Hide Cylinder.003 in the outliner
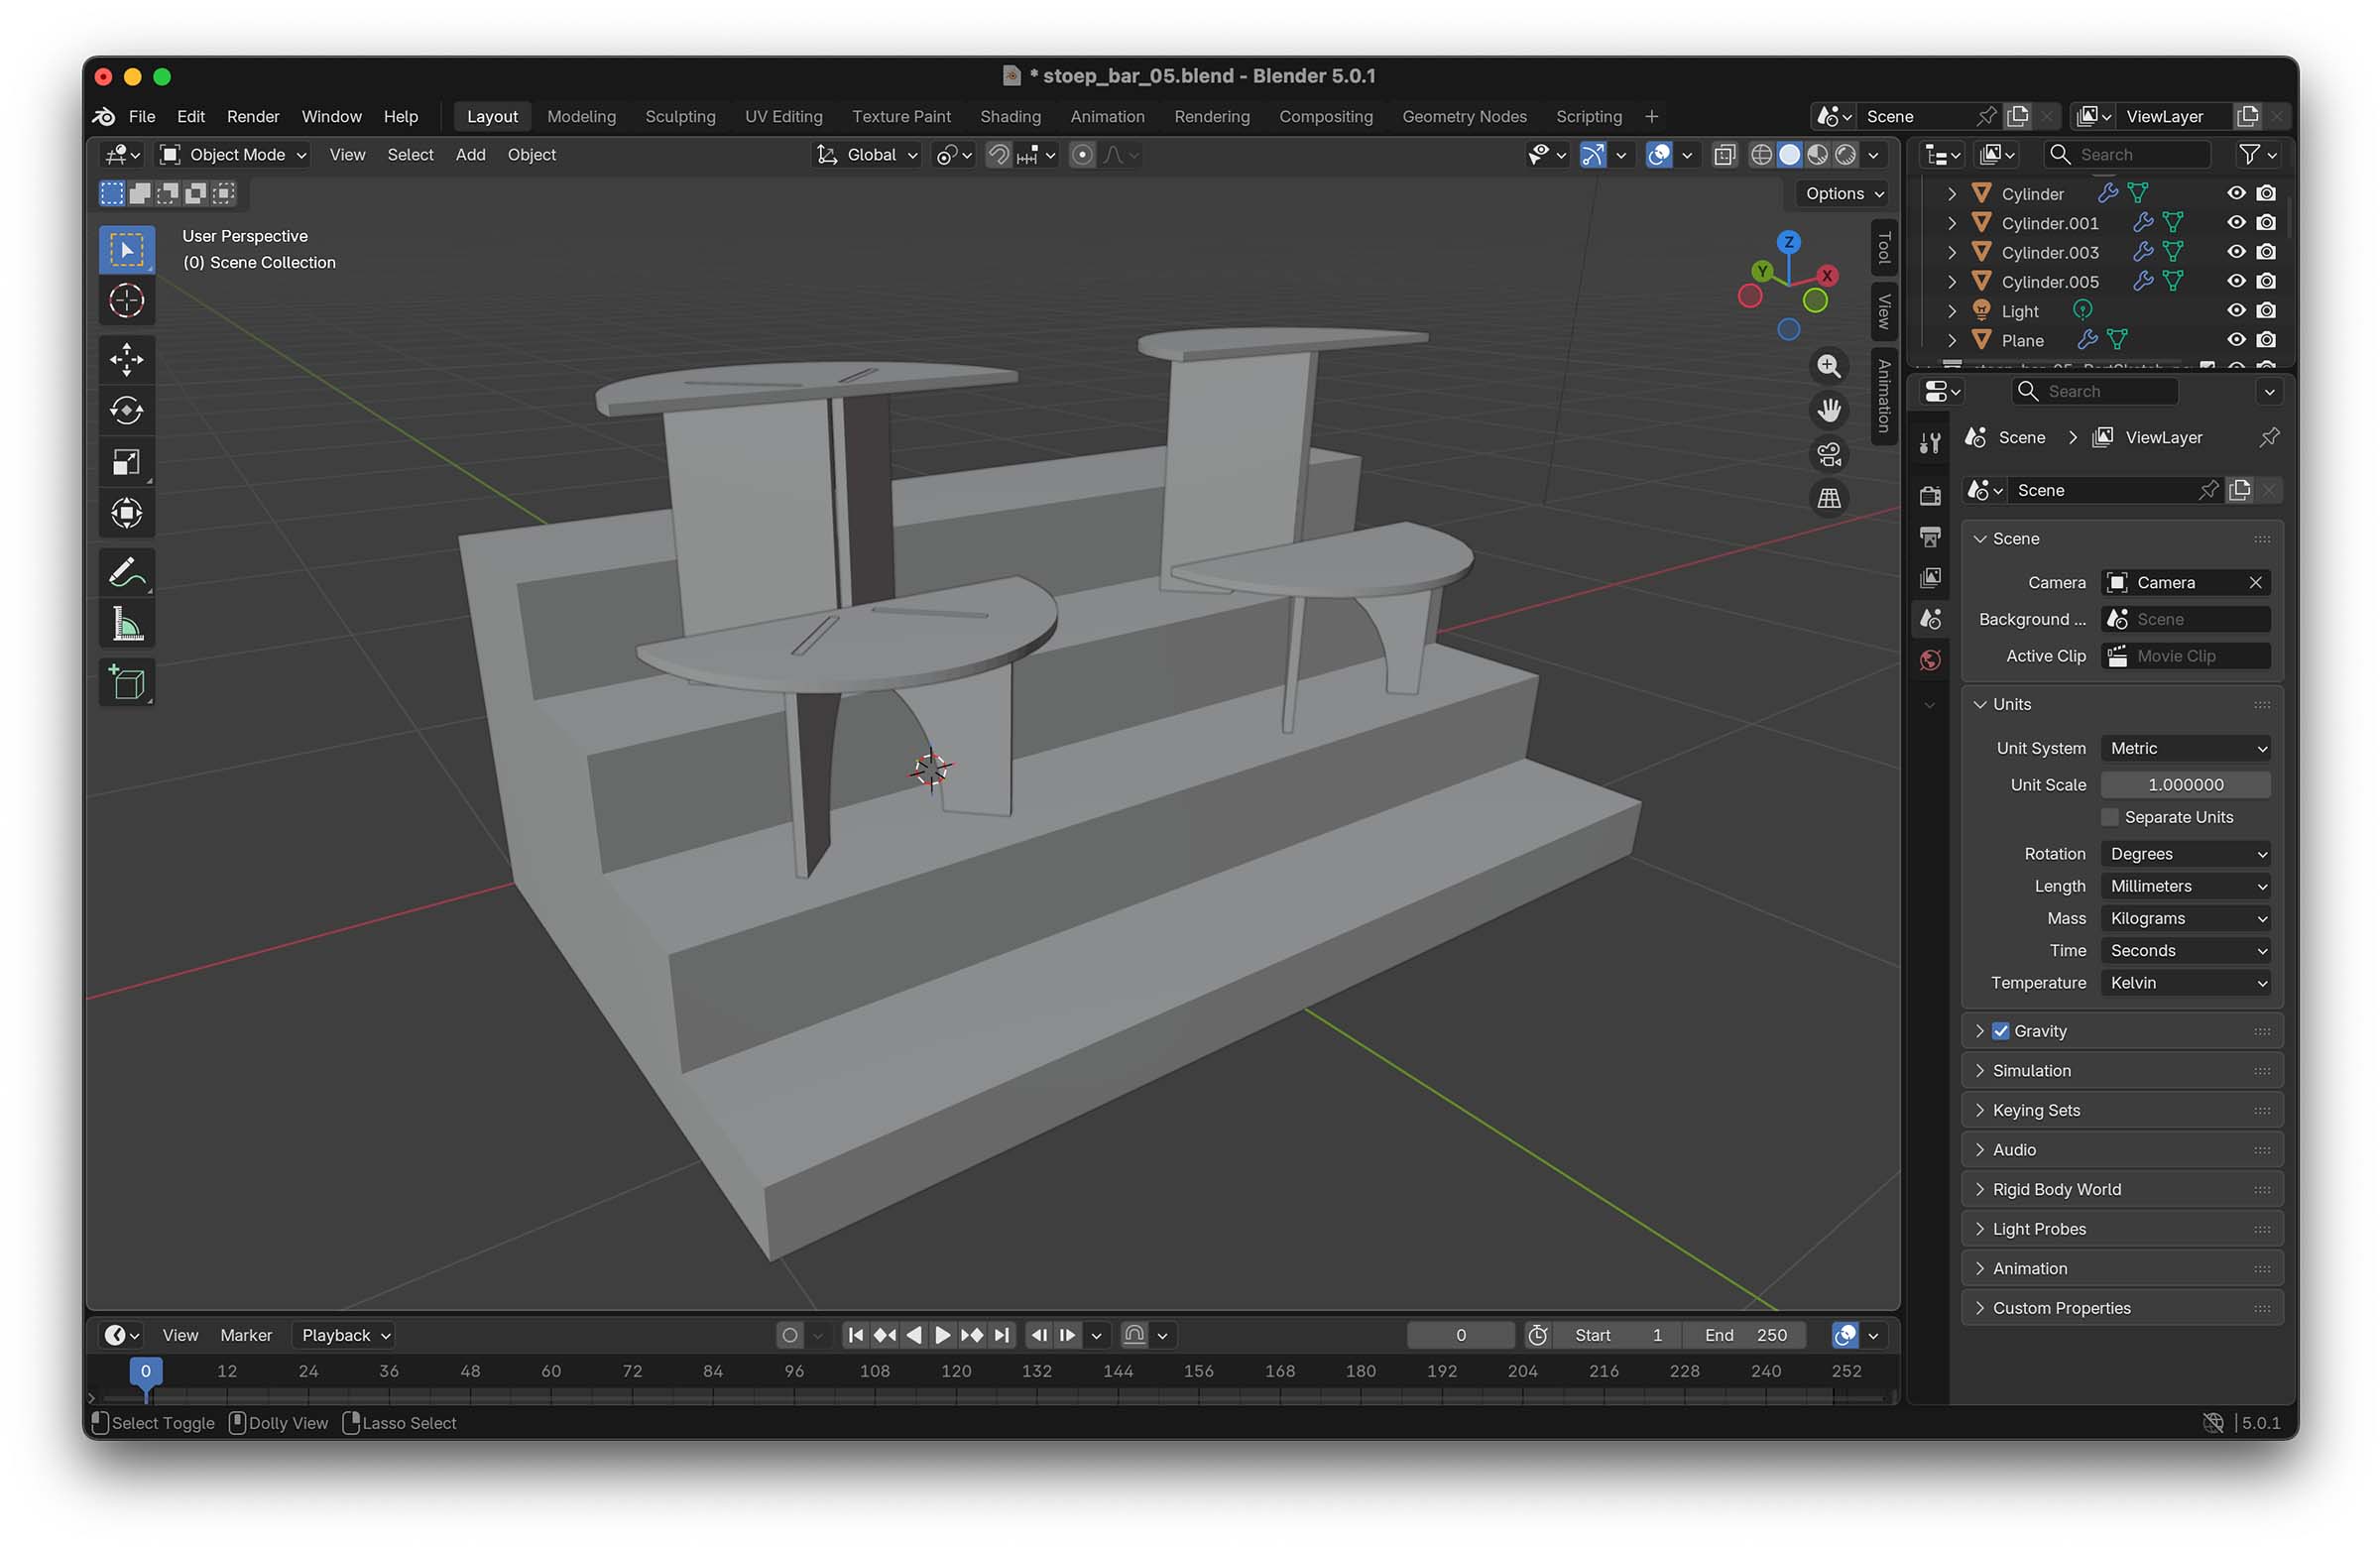This screenshot has height=1548, width=2380. [2236, 252]
